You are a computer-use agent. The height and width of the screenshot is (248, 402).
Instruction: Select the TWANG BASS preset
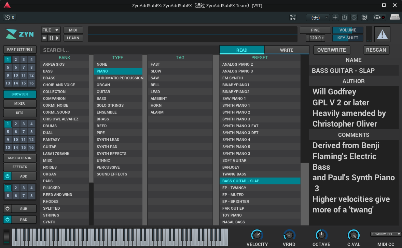click(260, 174)
